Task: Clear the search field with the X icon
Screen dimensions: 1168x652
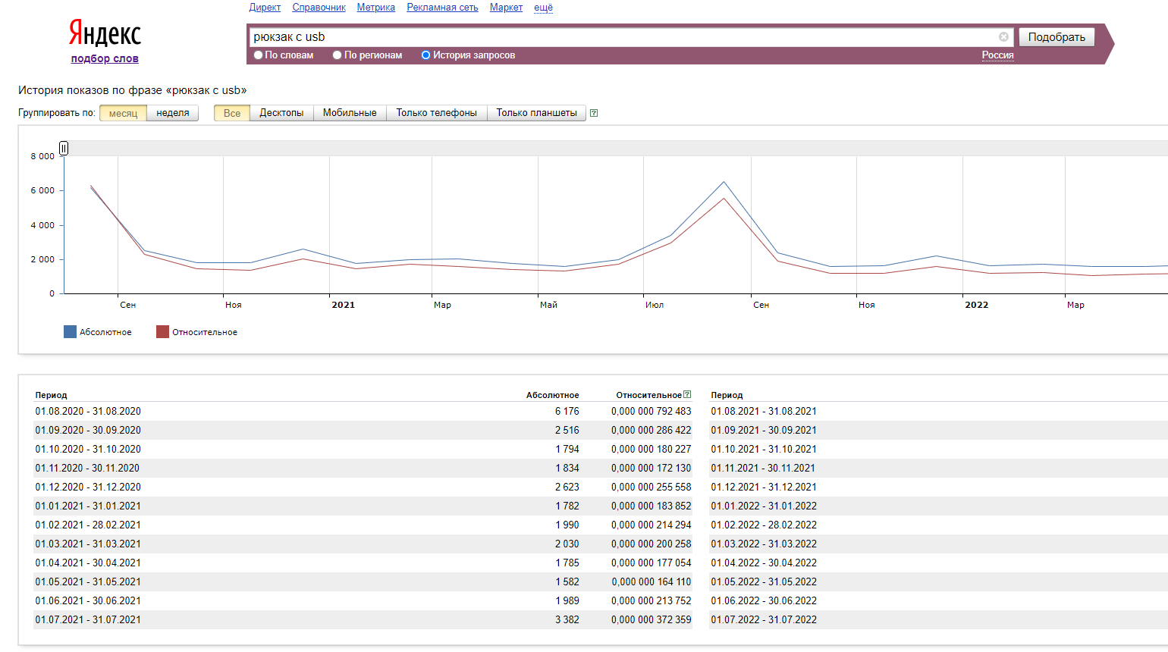Action: click(1003, 37)
